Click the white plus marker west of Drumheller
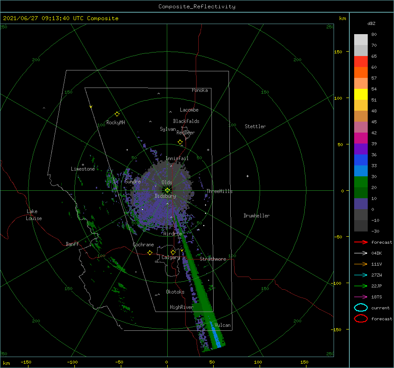 247,176
